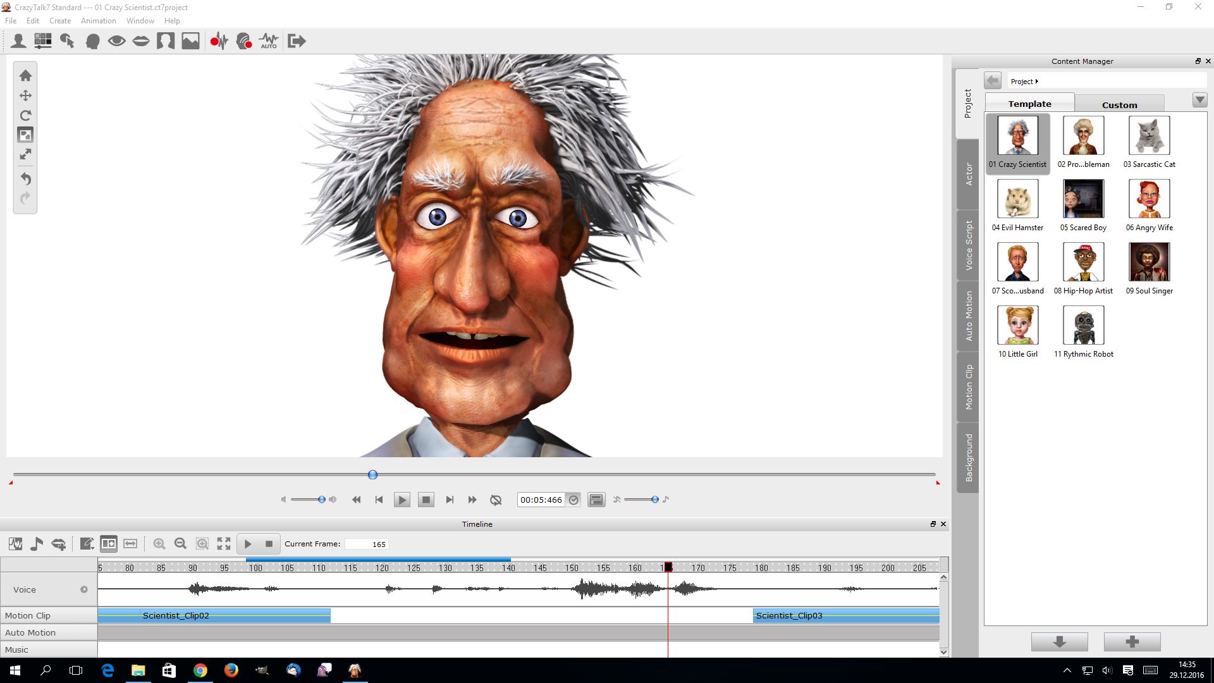Select the Rotate tool in left panel
Image resolution: width=1214 pixels, height=683 pixels.
(x=25, y=116)
